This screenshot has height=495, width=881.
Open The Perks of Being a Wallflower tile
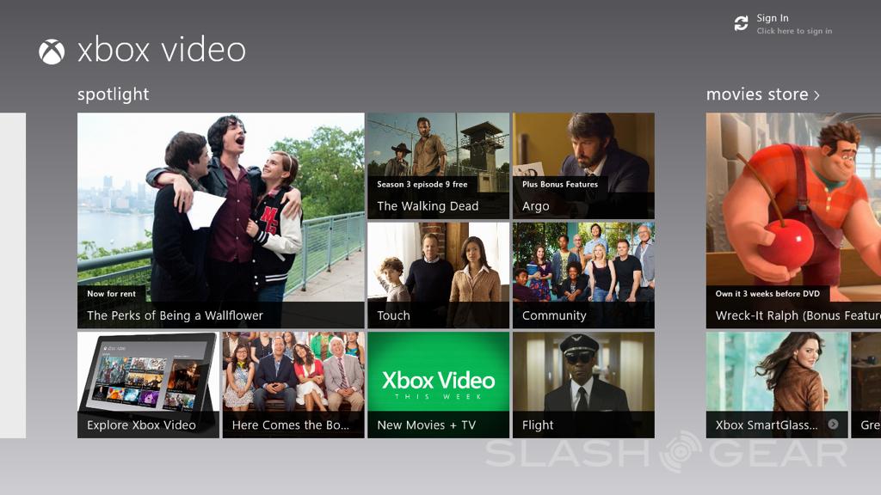point(220,220)
